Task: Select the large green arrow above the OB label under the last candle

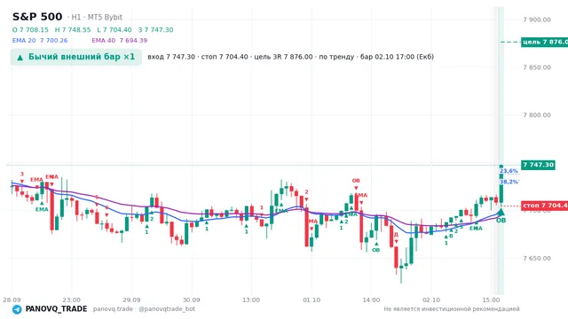Action: pos(501,212)
